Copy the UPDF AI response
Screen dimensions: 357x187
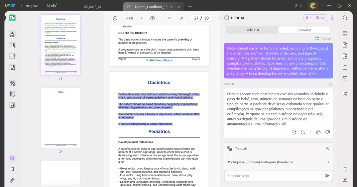pos(329,84)
